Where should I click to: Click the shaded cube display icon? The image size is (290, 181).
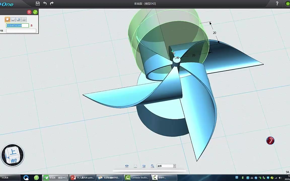coord(144,166)
